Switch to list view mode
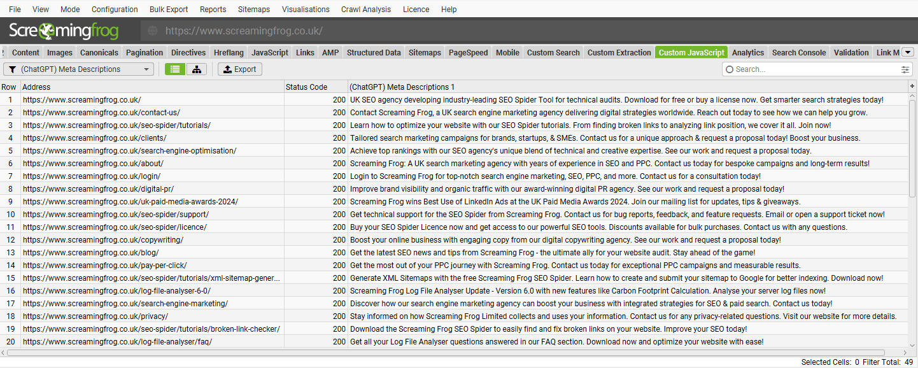The image size is (918, 368). coord(175,69)
